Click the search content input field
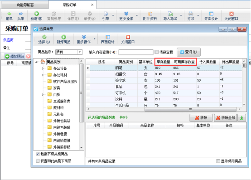The image size is (251, 180). pos(136,52)
